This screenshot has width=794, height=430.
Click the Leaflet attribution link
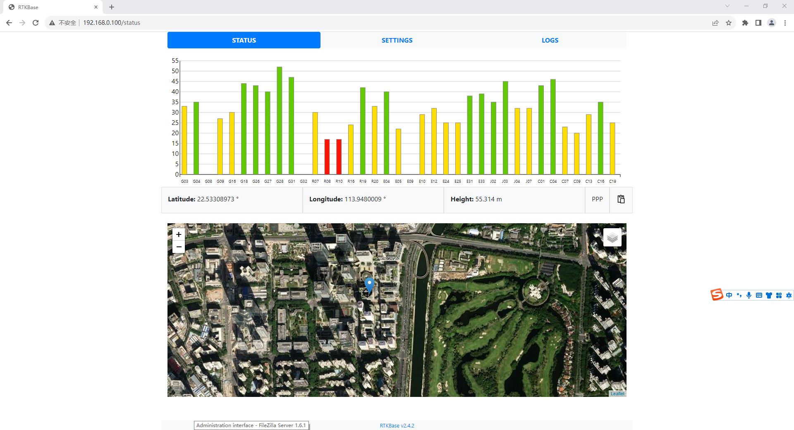617,394
